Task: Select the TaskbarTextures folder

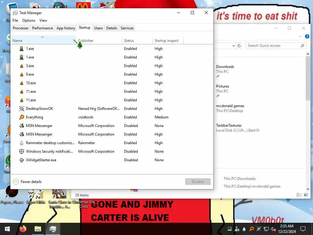Action: tap(229, 125)
